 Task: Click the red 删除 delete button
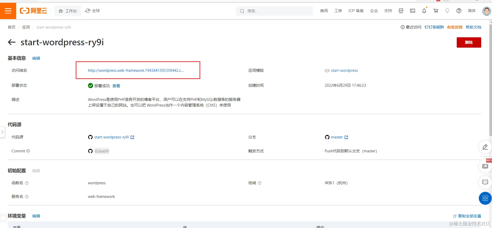point(469,42)
